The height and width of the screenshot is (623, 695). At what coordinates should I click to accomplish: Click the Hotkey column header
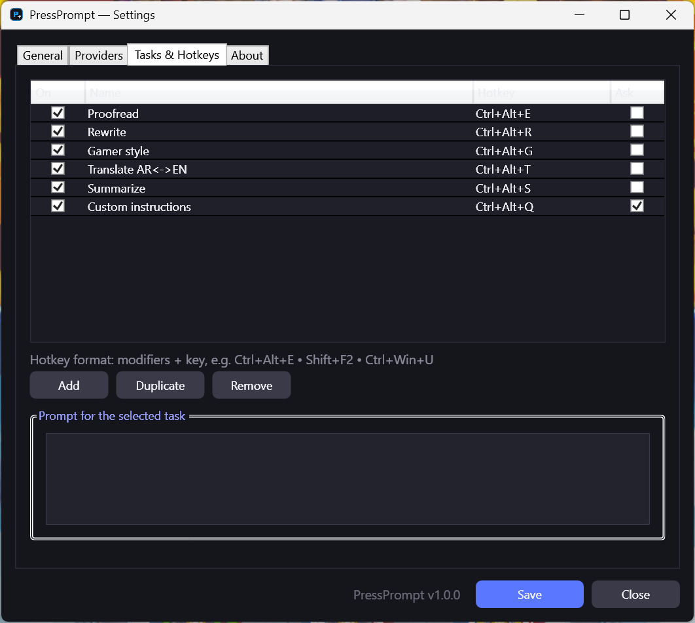pyautogui.click(x=542, y=92)
